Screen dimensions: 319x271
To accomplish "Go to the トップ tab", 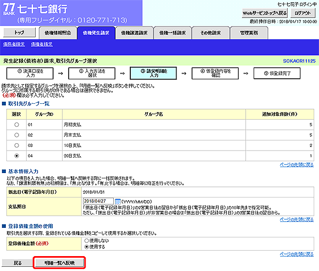I will click(20, 32).
